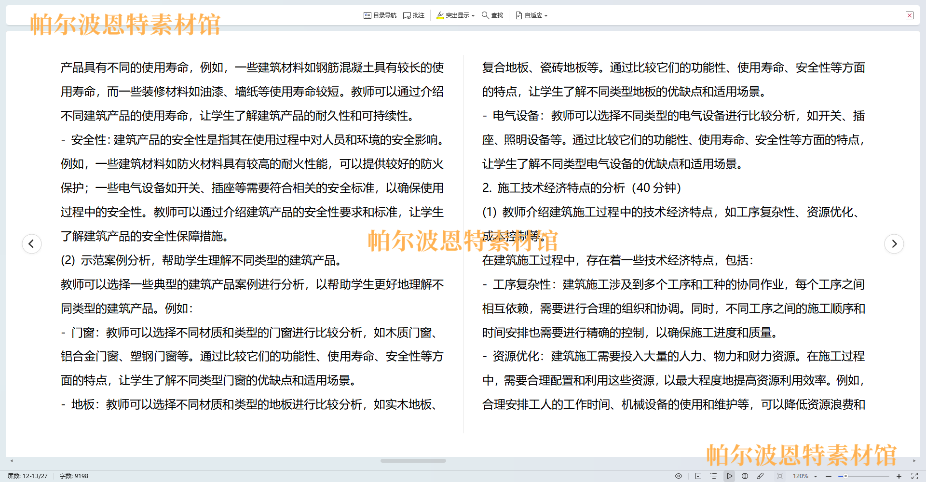Switch to outline view icon
This screenshot has height=482, width=926.
(x=714, y=476)
